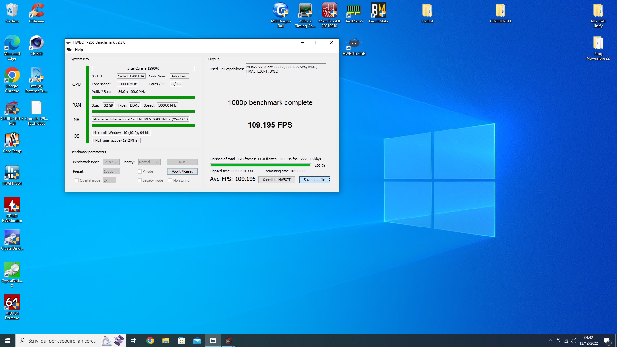Open the Windows Start menu
The width and height of the screenshot is (617, 347).
pos(8,341)
